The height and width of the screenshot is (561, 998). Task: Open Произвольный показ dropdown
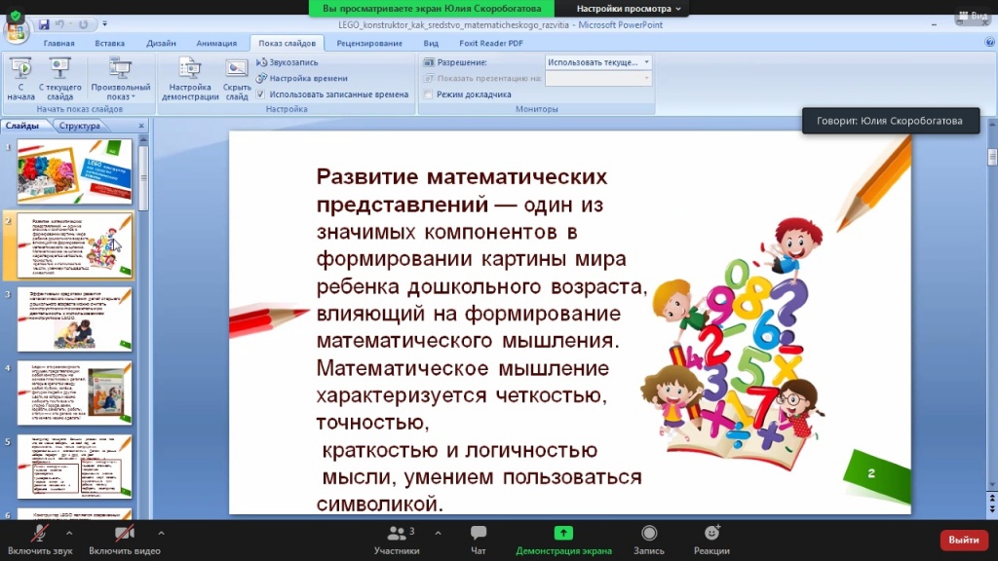(121, 80)
